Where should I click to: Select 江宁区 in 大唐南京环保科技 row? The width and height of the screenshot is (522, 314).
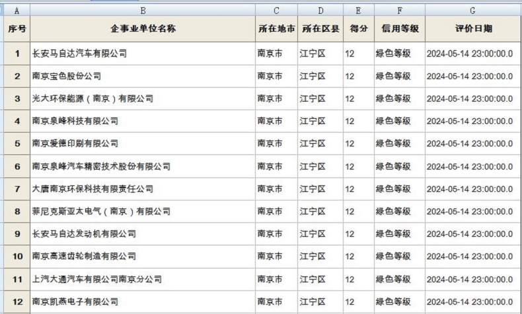click(320, 189)
